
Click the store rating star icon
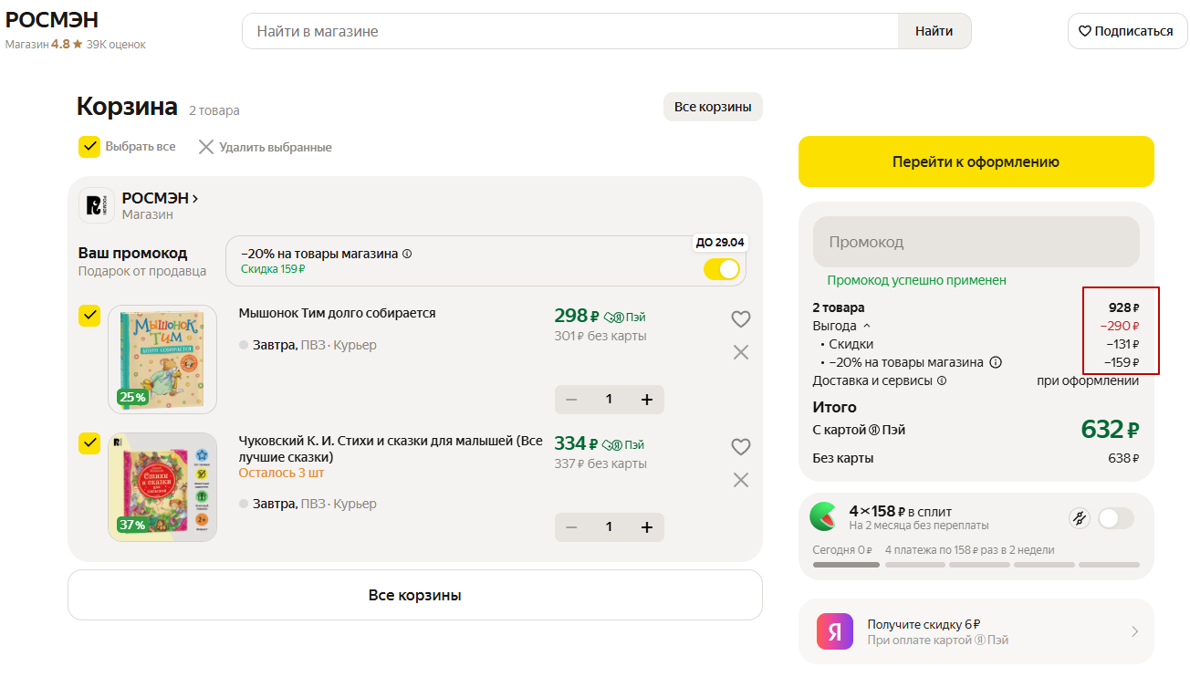click(x=78, y=44)
